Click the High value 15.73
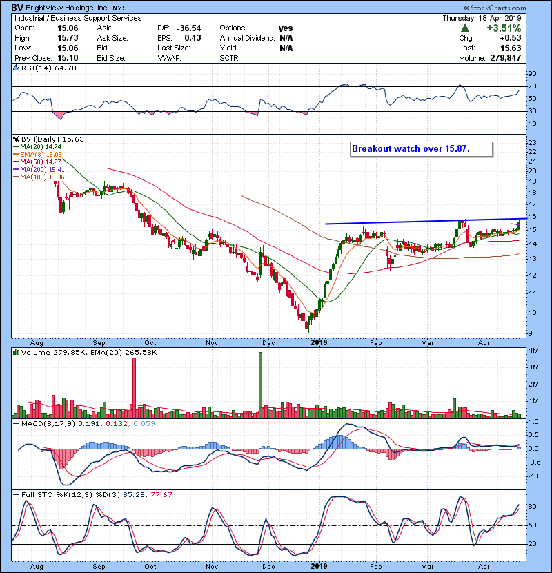Image resolution: width=552 pixels, height=573 pixels. (68, 38)
